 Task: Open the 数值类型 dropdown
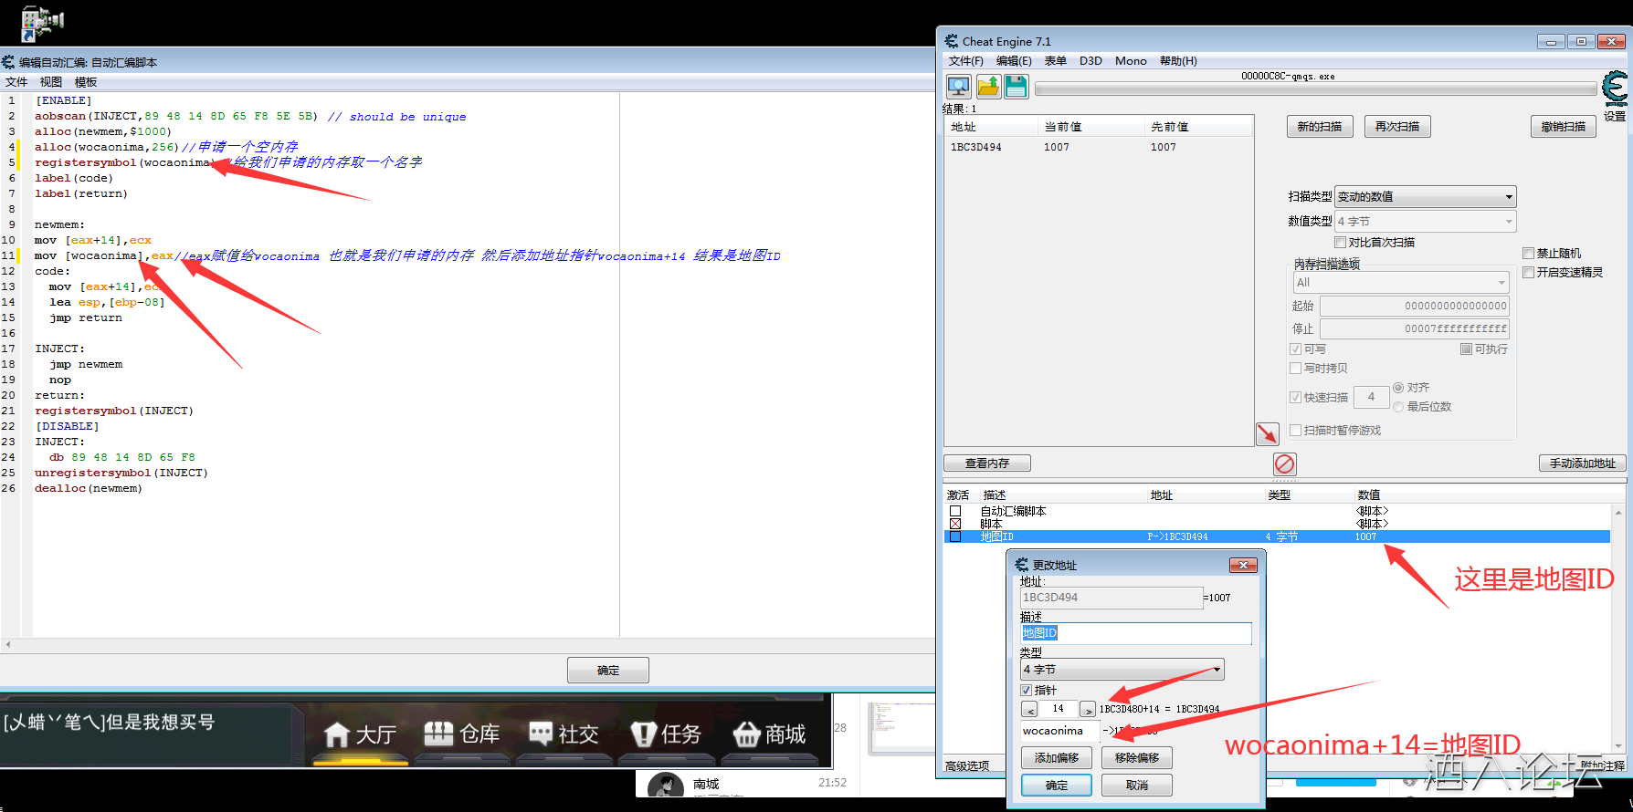pos(1426,222)
